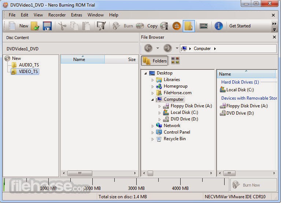Open the Edit menu
Screen dimensions: 281x203
tap(25, 15)
